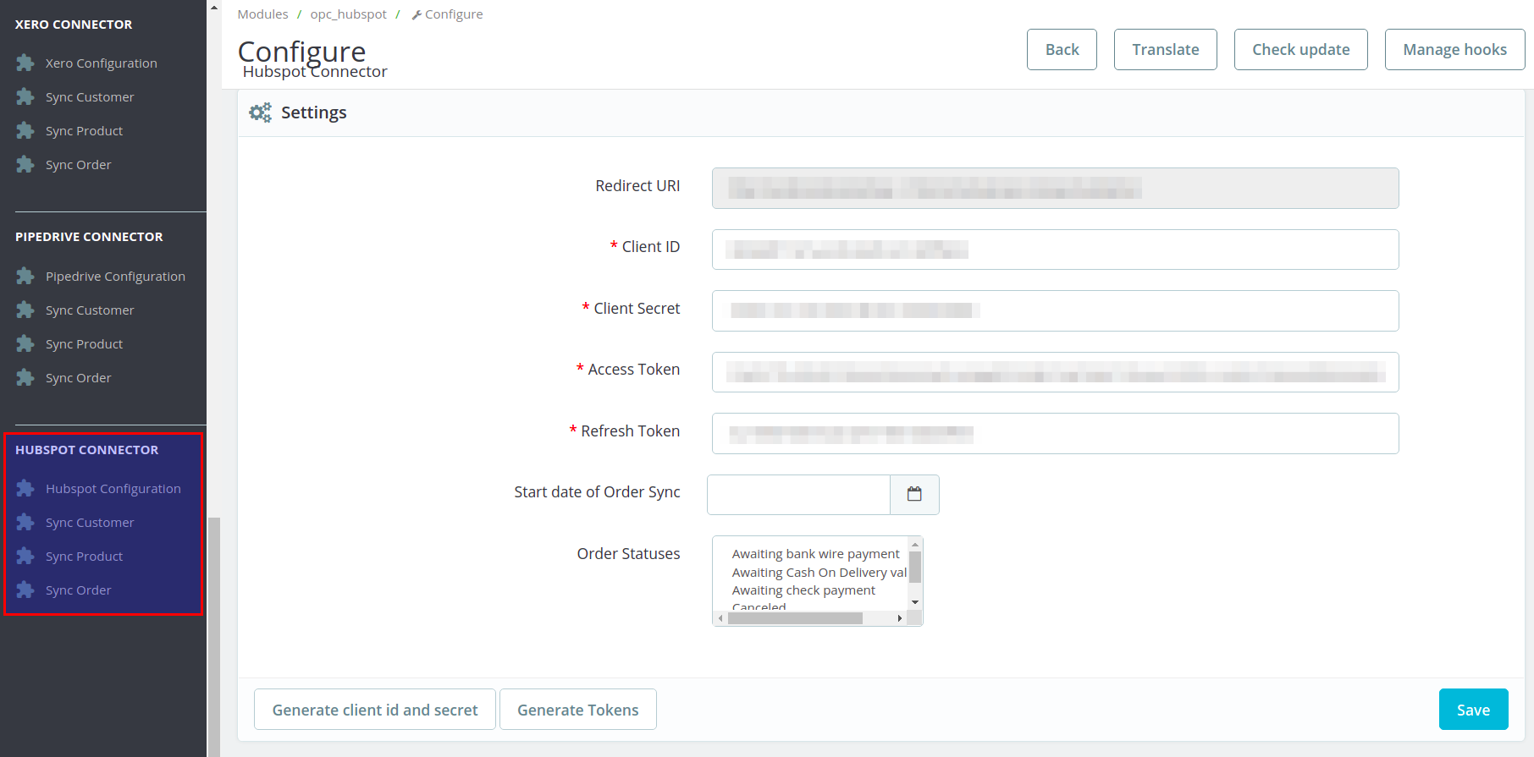Image resolution: width=1534 pixels, height=757 pixels.
Task: Open the calendar date picker icon
Action: tap(914, 495)
